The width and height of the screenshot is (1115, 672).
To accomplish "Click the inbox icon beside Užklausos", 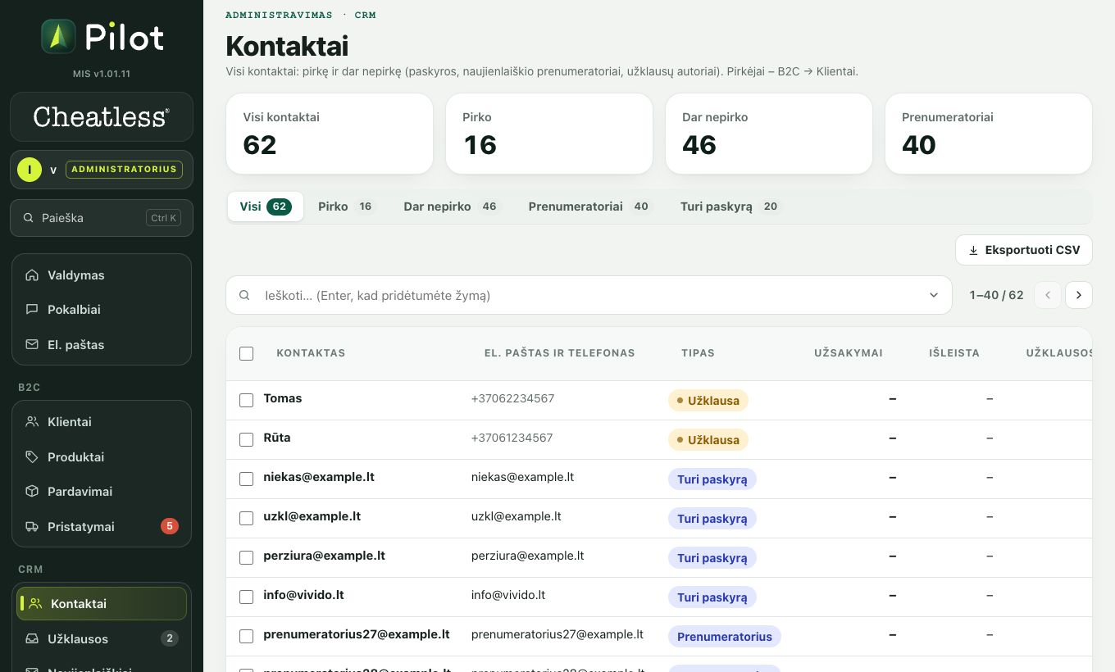I will (x=32, y=639).
